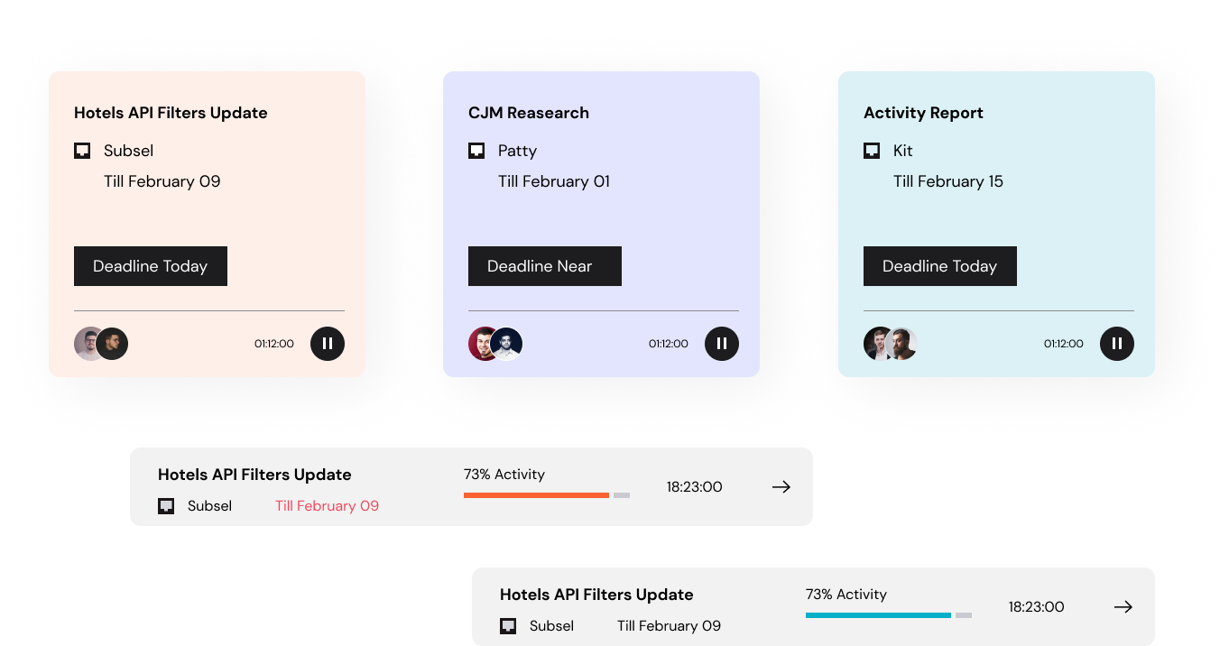Pause the Hotels API Filters Update card timer
Screen dimensions: 1229x646
(328, 344)
